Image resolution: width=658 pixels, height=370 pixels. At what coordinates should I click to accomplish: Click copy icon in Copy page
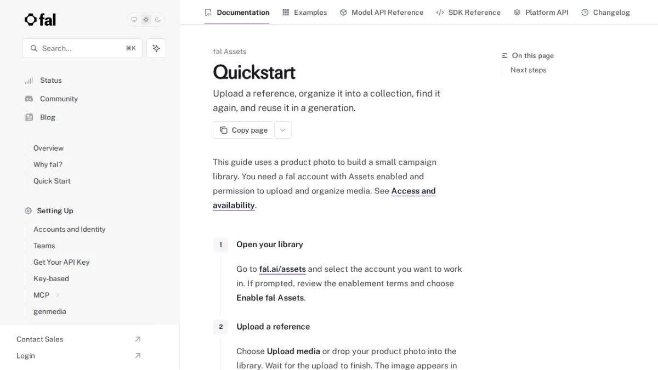tap(224, 130)
